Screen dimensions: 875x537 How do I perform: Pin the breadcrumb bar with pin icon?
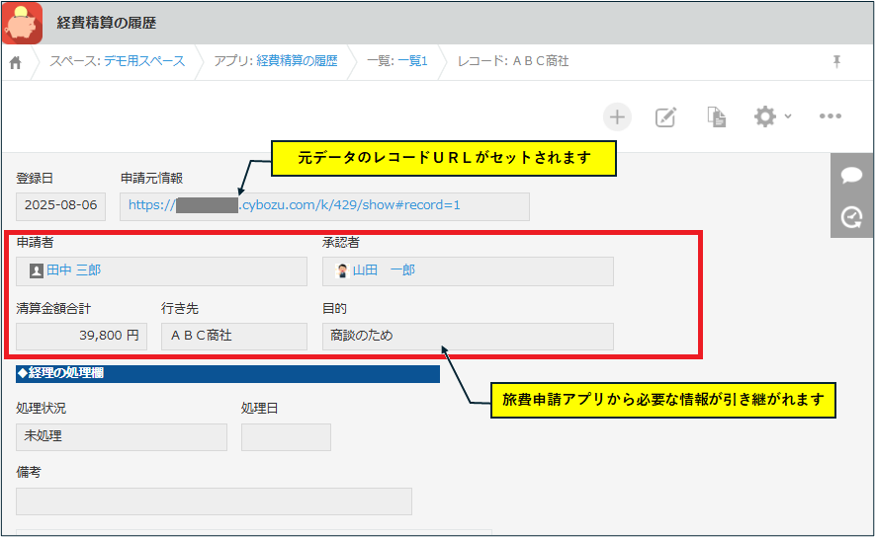tap(836, 61)
